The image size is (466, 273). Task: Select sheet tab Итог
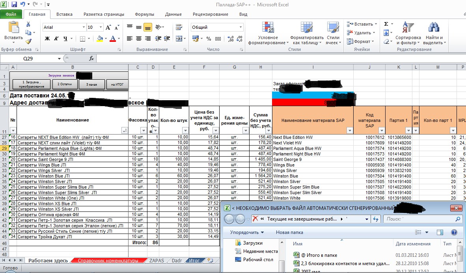[194, 261]
